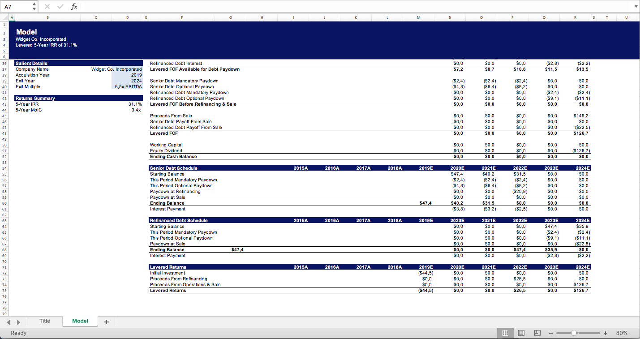Click into the formula bar input area
This screenshot has height=339, width=640.
[x=355, y=6]
